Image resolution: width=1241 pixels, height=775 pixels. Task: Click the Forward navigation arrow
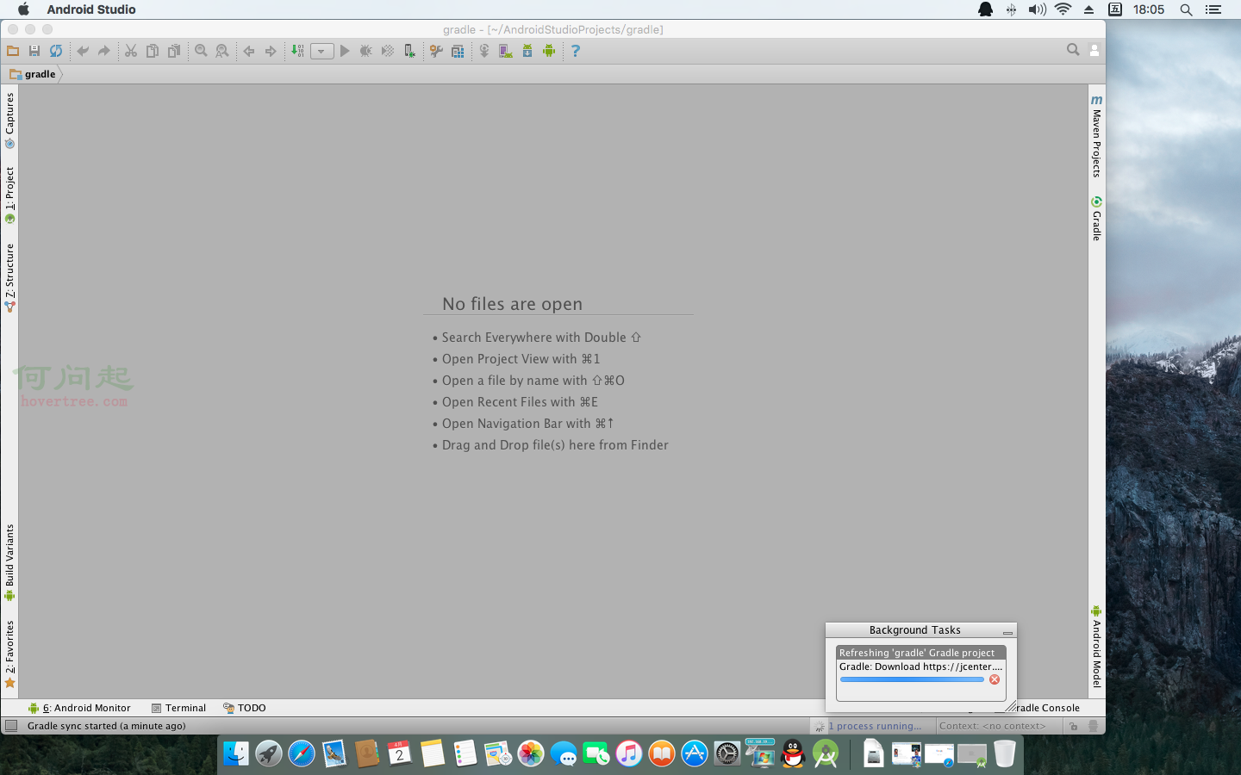(271, 51)
